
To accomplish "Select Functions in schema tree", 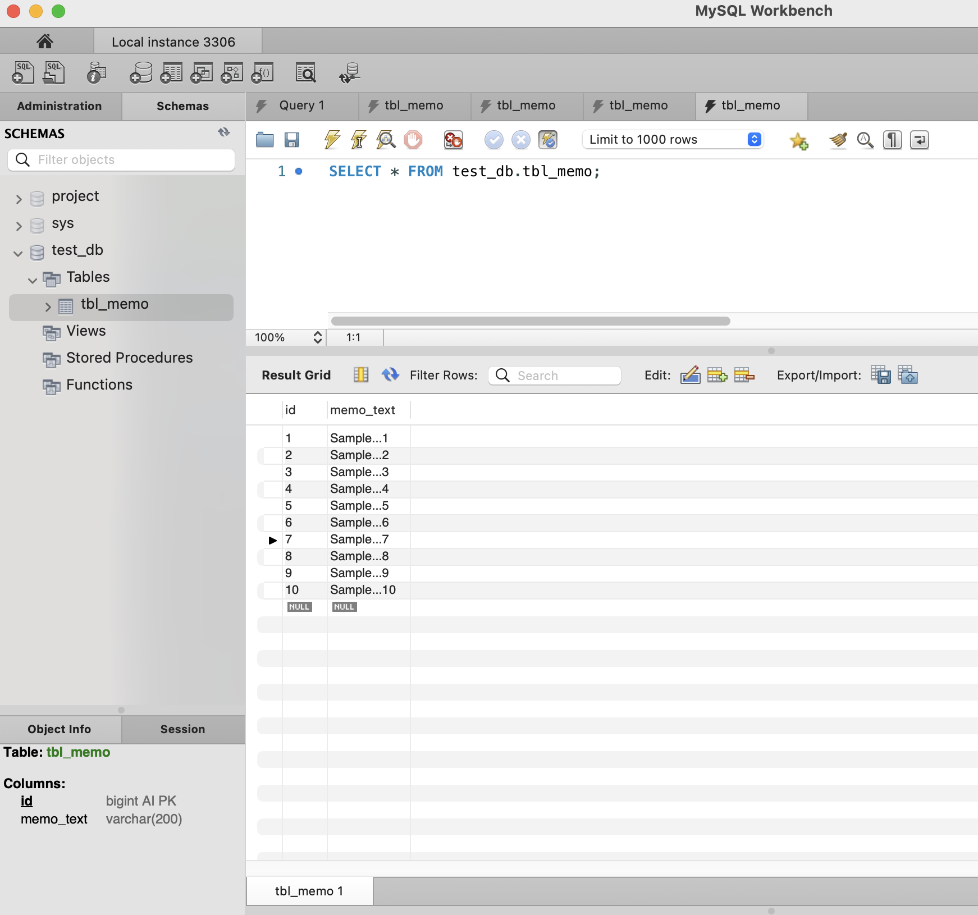I will [x=99, y=385].
